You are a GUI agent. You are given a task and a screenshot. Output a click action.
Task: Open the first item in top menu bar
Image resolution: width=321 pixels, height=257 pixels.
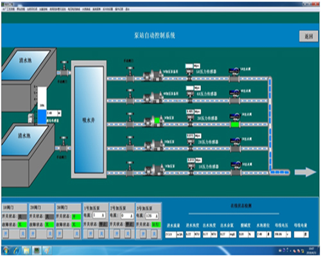[x=8, y=10]
